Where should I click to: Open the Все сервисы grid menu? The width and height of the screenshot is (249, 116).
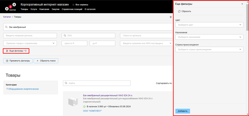point(80,5)
